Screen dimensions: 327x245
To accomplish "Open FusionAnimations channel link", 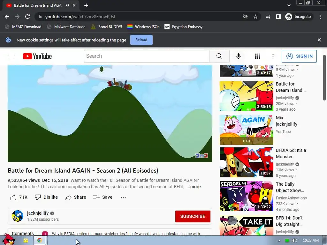I will point(291,198).
